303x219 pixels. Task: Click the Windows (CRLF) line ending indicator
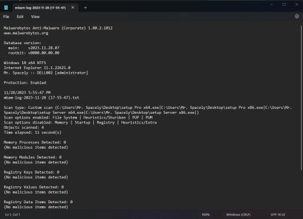tap(238, 215)
